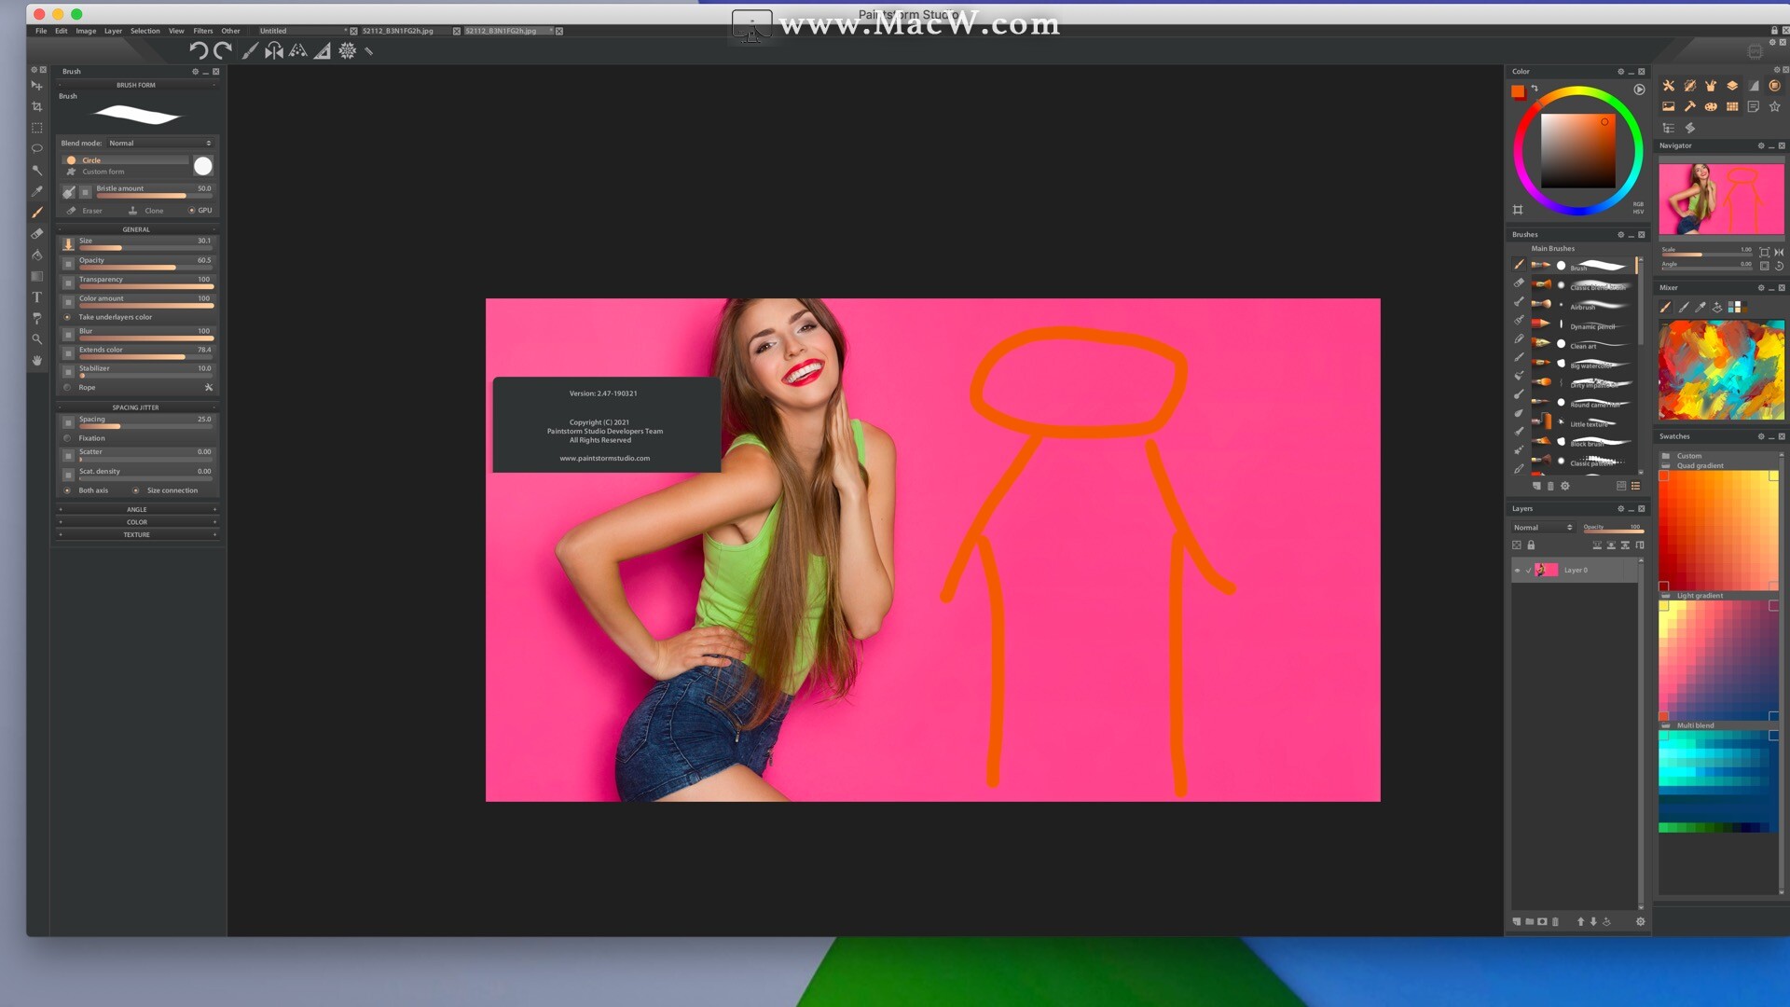
Task: Select the Crop tool in the left toolbar
Action: click(x=37, y=106)
